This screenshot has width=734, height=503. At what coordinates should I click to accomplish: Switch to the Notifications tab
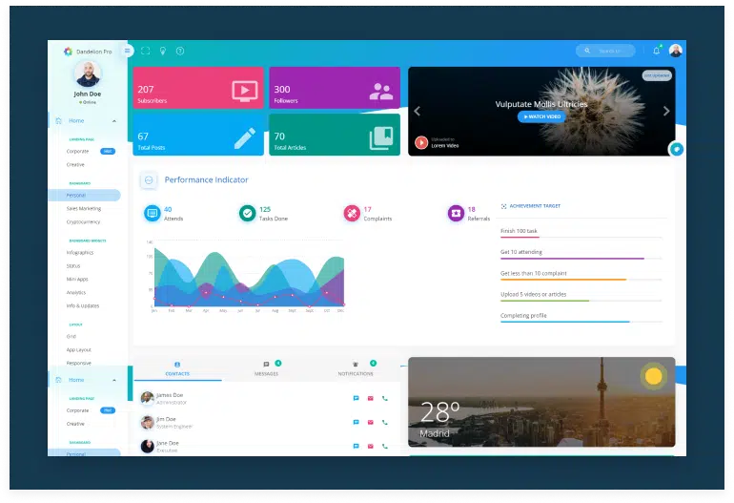[356, 369]
